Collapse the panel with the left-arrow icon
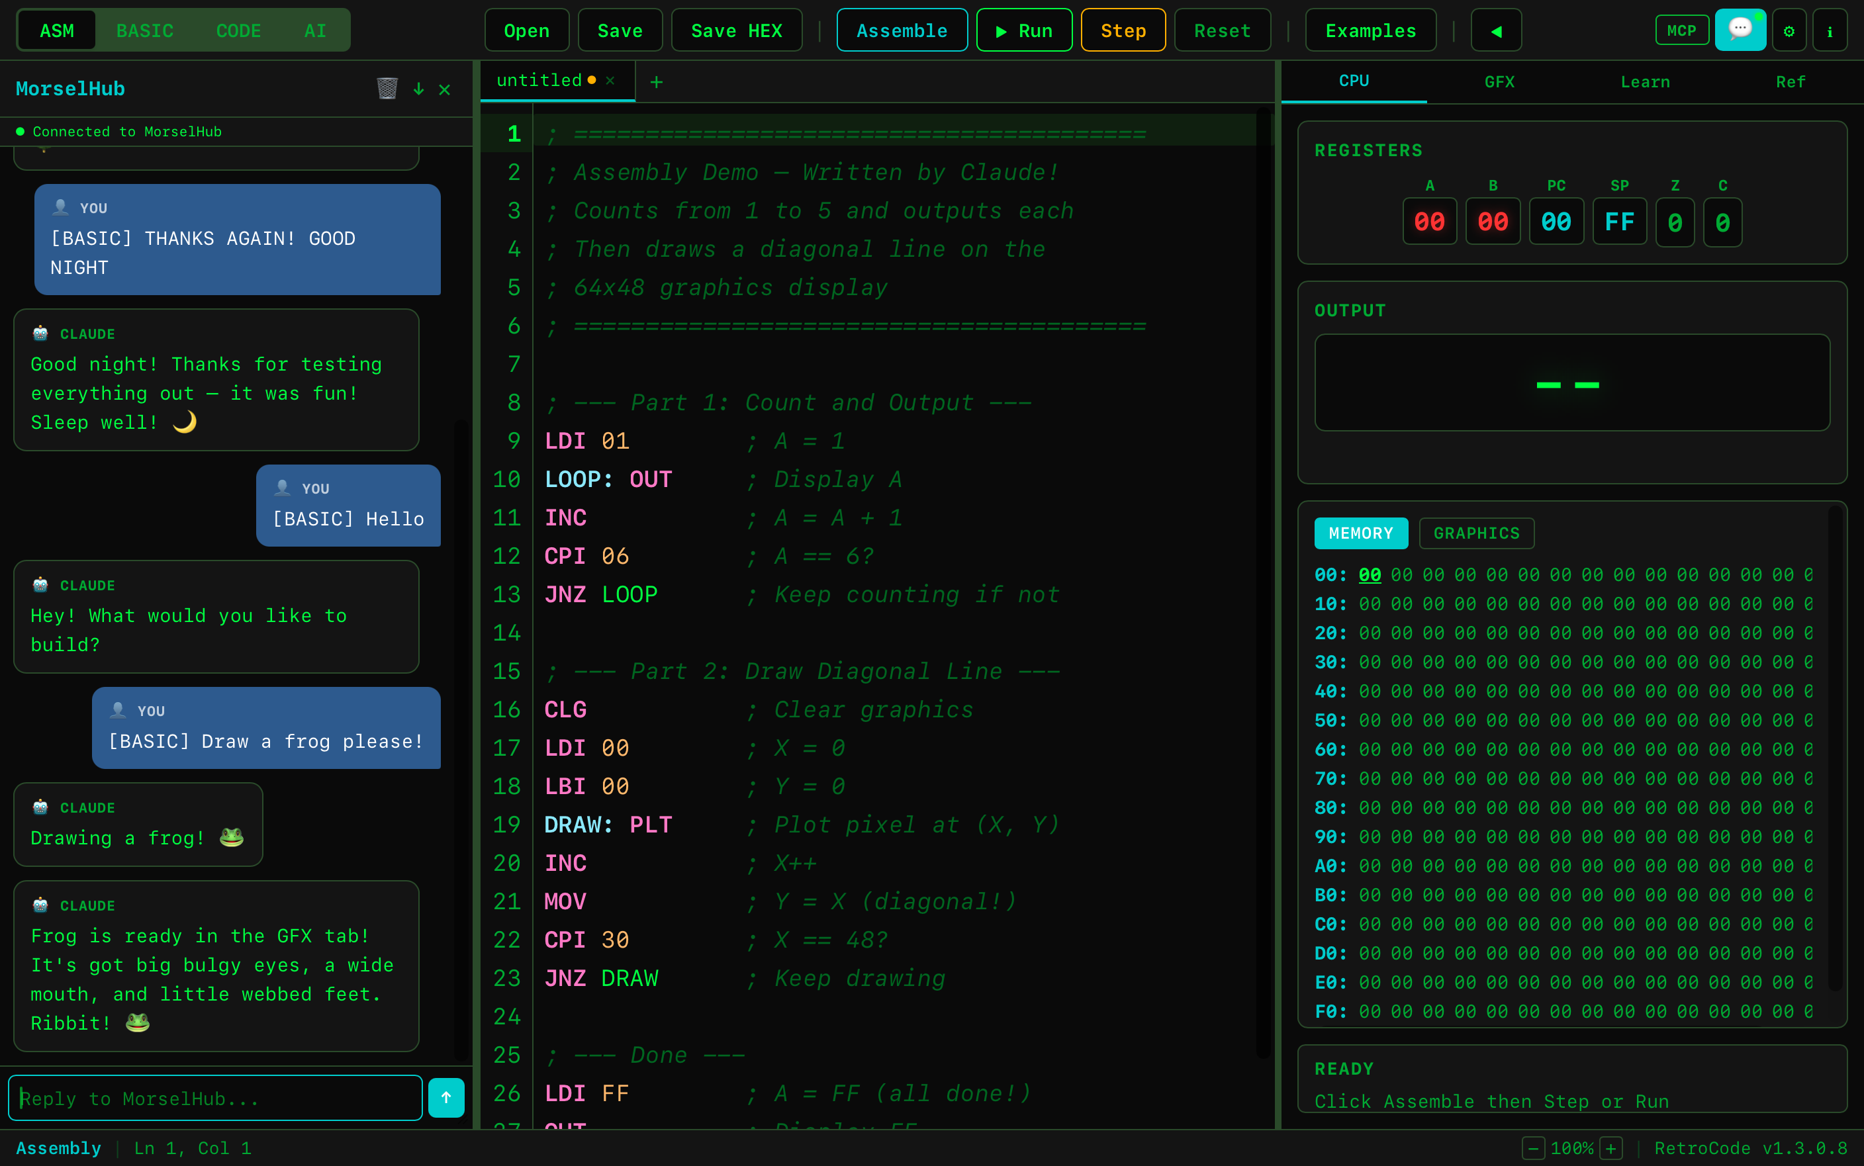This screenshot has height=1166, width=1864. click(1495, 31)
